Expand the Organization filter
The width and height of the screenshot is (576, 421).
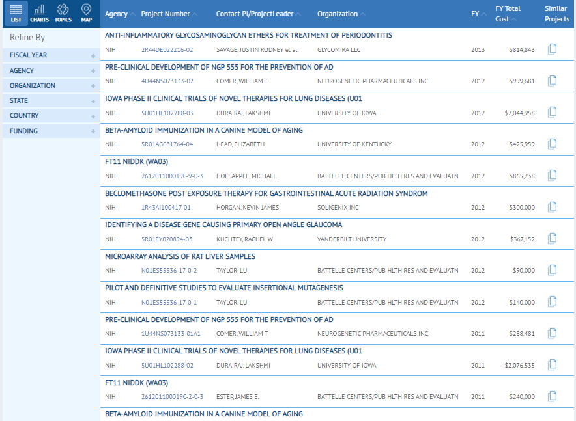coord(51,85)
